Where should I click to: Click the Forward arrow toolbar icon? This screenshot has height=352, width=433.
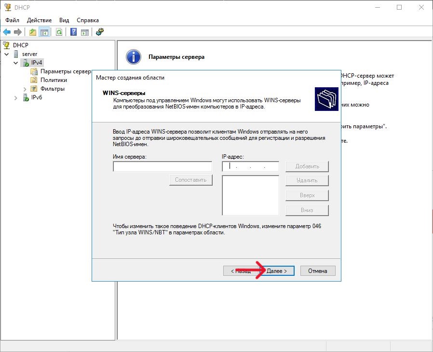click(x=18, y=32)
